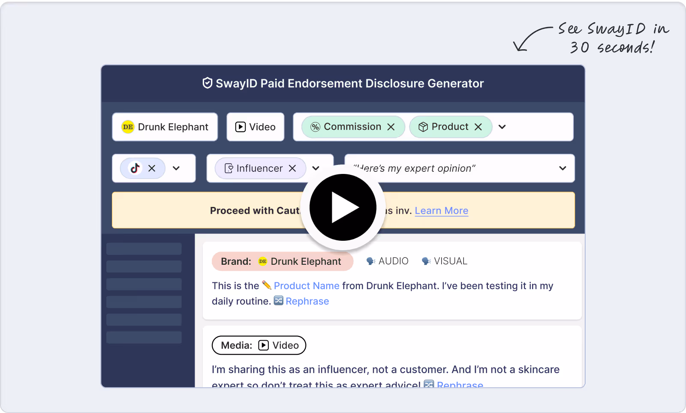686x413 pixels.
Task: Follow the Learn More link
Action: [442, 211]
